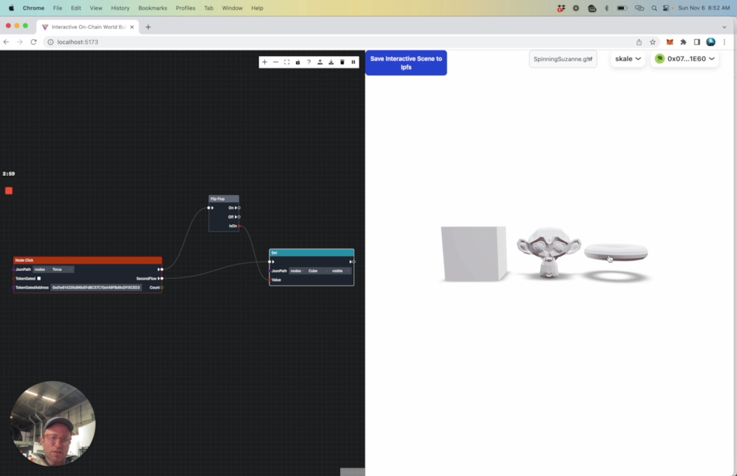737x476 pixels.
Task: Zoom in the graph with plus icon
Action: 265,62
